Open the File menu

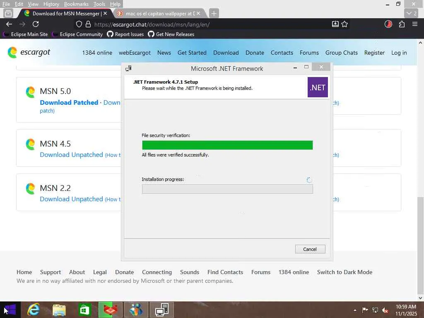pos(6,4)
